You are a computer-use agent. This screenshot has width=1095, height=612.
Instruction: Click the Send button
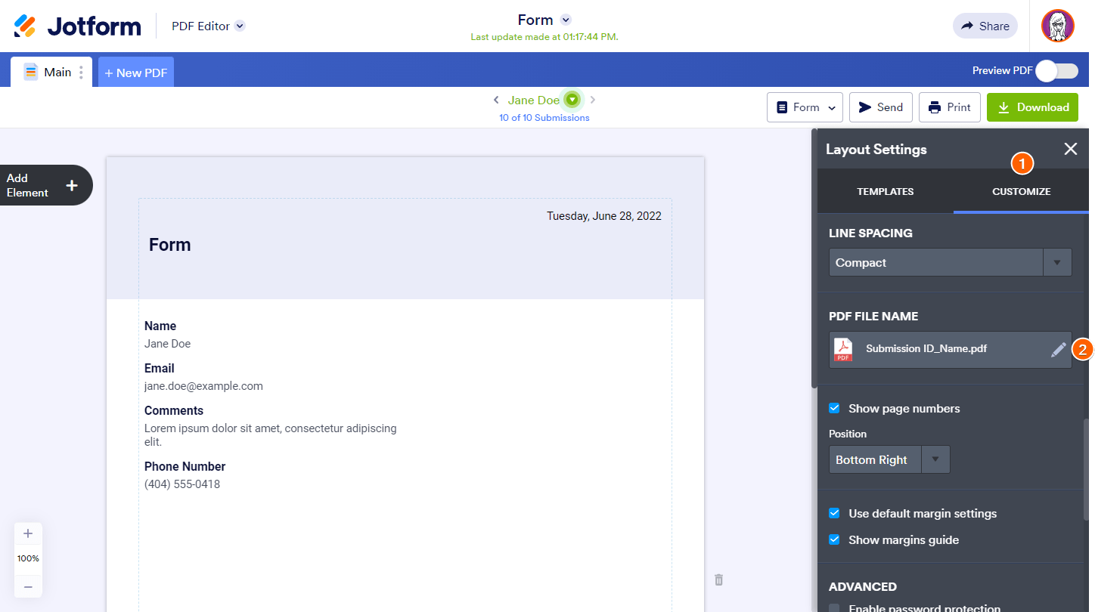click(881, 107)
